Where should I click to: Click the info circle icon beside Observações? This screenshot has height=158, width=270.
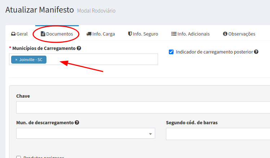click(225, 34)
